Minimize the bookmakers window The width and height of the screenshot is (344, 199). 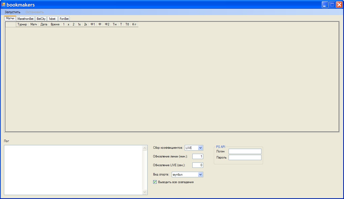[x=325, y=4]
